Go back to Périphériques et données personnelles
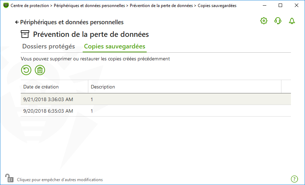 (x=72, y=22)
